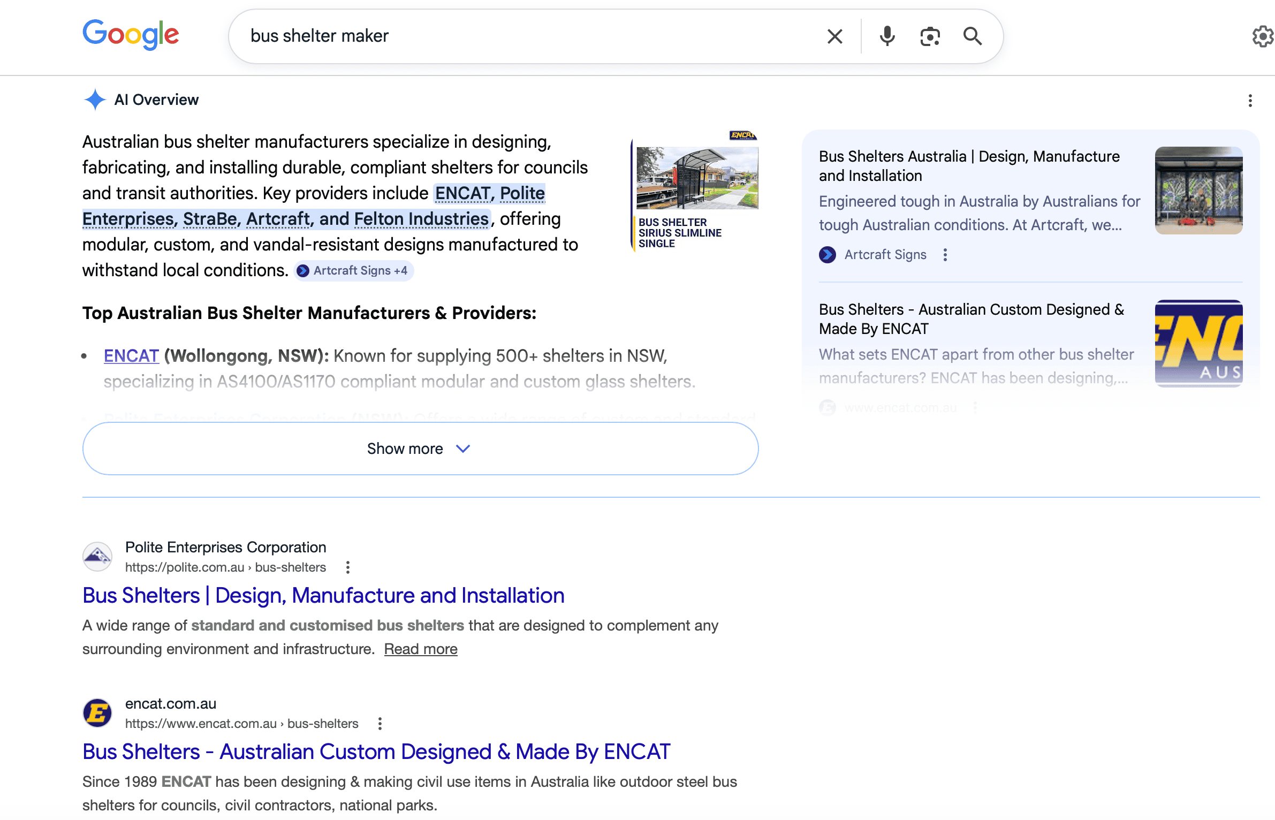Open Bus Shelters | Design, Manufacture and Installation result
The height and width of the screenshot is (820, 1275).
(x=323, y=596)
